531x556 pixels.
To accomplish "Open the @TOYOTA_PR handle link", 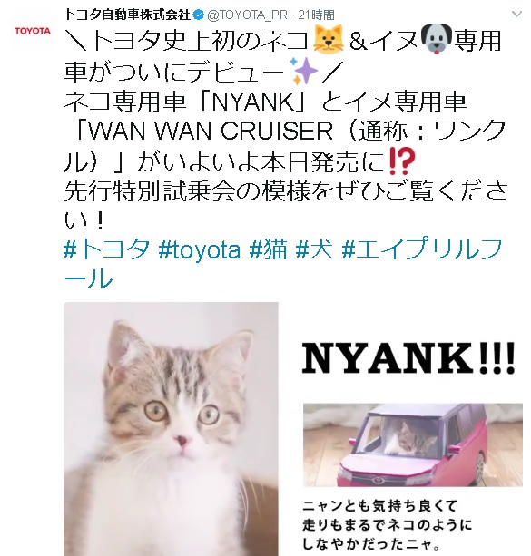I will tap(247, 15).
